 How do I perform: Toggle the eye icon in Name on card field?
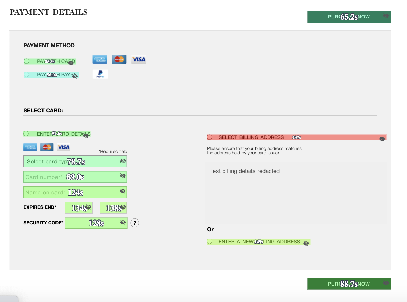point(123,191)
